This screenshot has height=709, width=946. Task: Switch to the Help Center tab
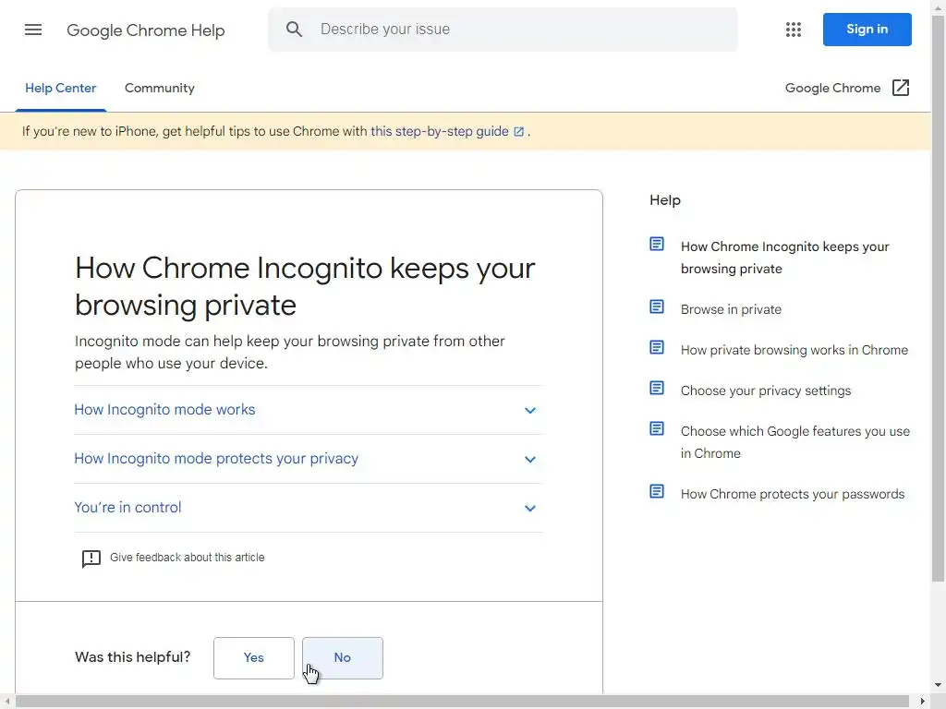click(x=60, y=88)
